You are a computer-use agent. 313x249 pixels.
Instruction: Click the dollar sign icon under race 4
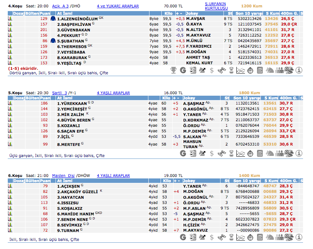212,70
